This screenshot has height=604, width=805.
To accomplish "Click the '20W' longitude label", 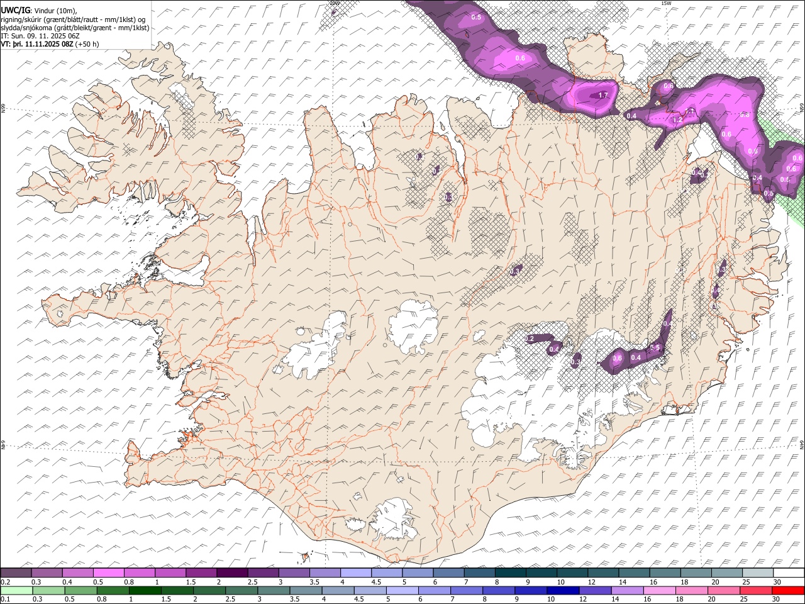I will pos(335,3).
